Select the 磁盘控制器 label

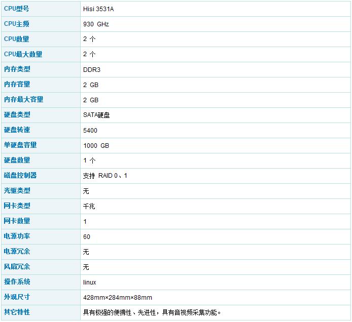coord(20,176)
